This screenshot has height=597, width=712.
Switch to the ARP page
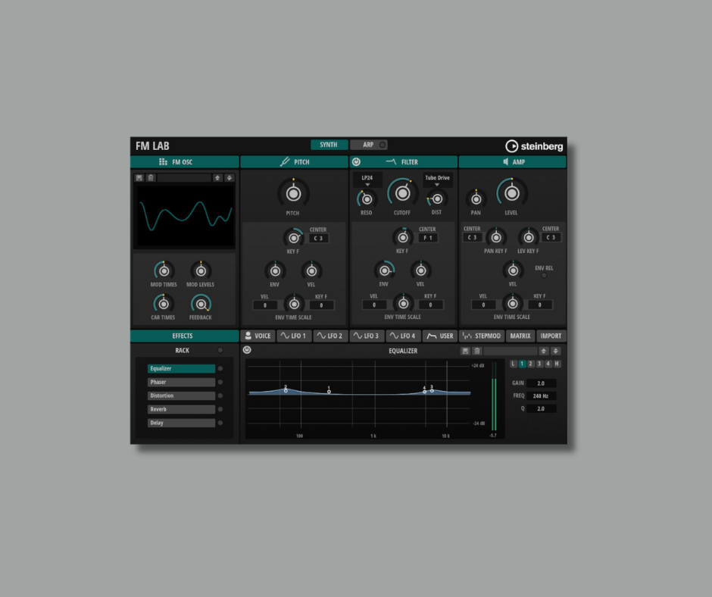(368, 145)
